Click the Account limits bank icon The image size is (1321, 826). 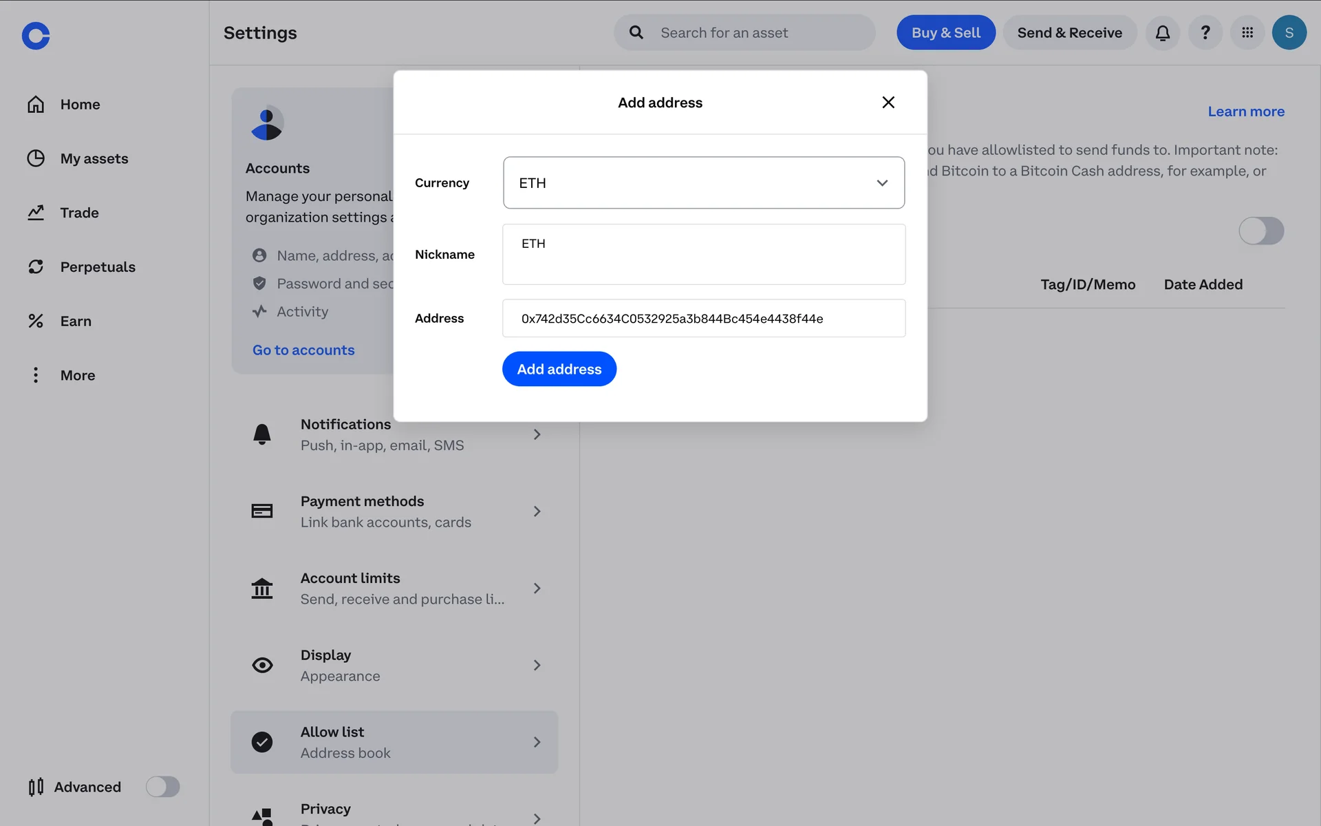pyautogui.click(x=262, y=589)
